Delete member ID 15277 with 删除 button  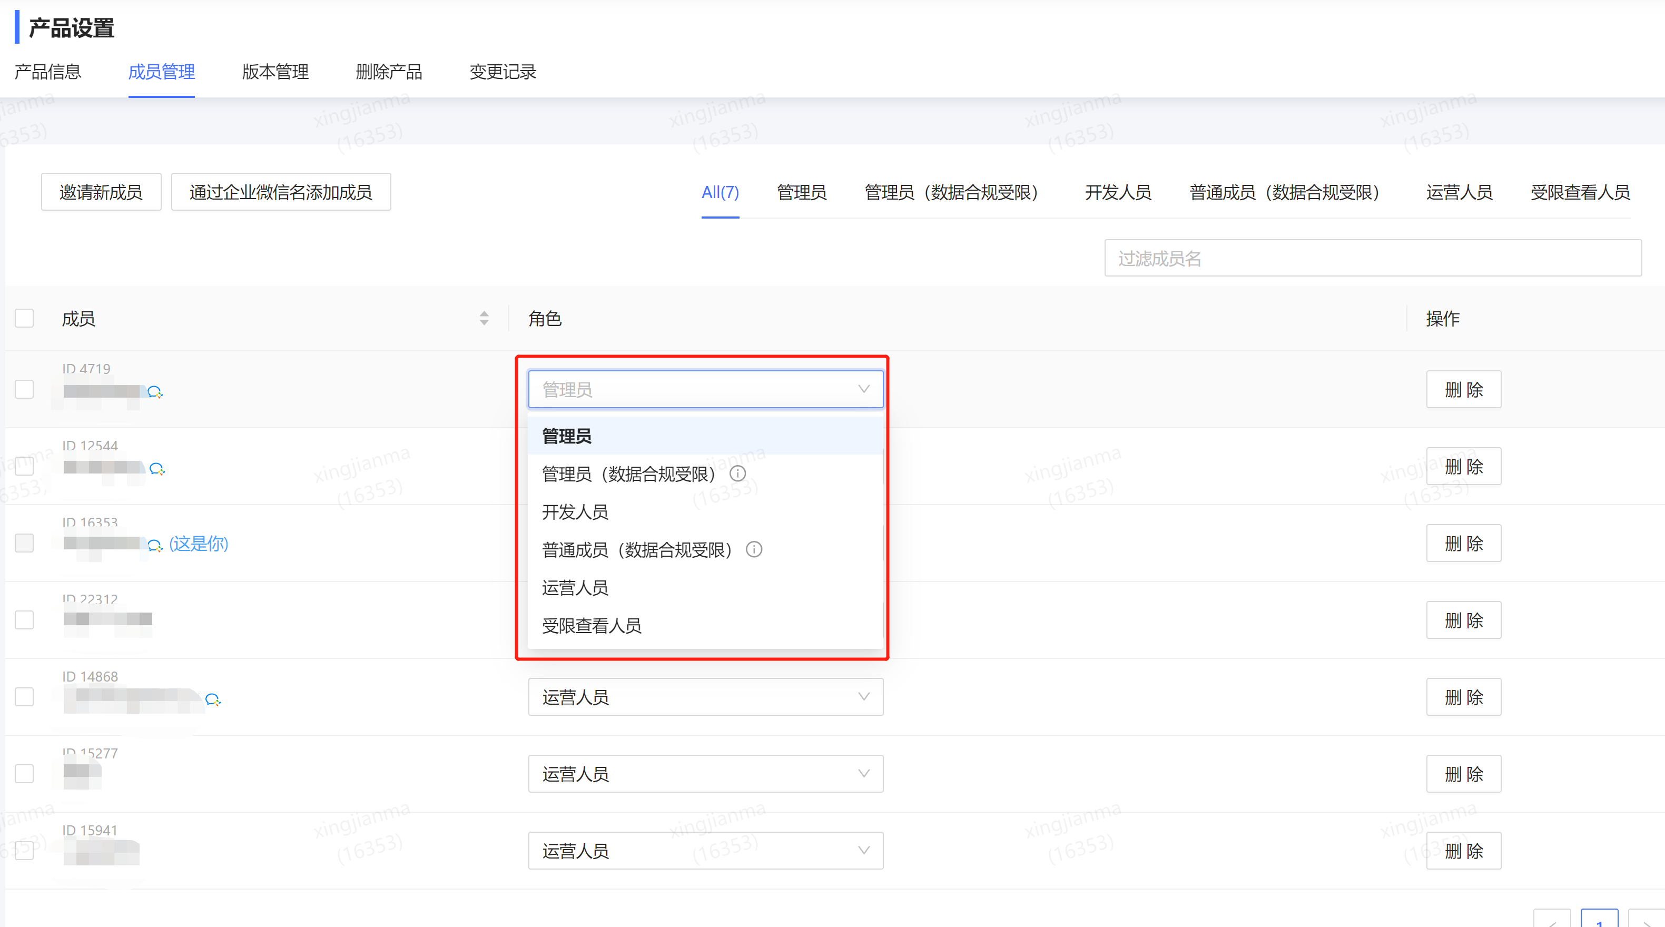[x=1464, y=774]
